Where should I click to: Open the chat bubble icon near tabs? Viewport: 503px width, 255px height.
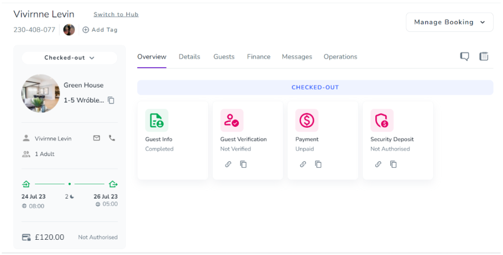464,57
